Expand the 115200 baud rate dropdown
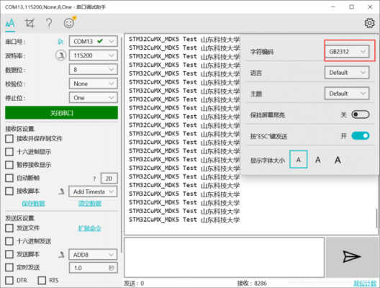 (94, 55)
